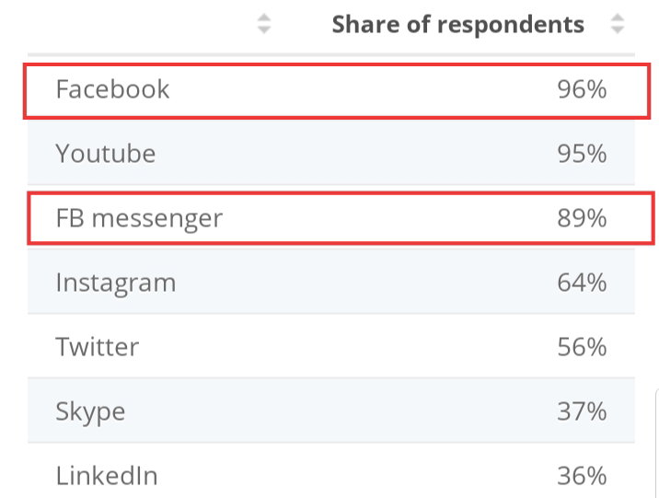The height and width of the screenshot is (498, 659).
Task: Select the Youtube row
Action: pos(331,154)
